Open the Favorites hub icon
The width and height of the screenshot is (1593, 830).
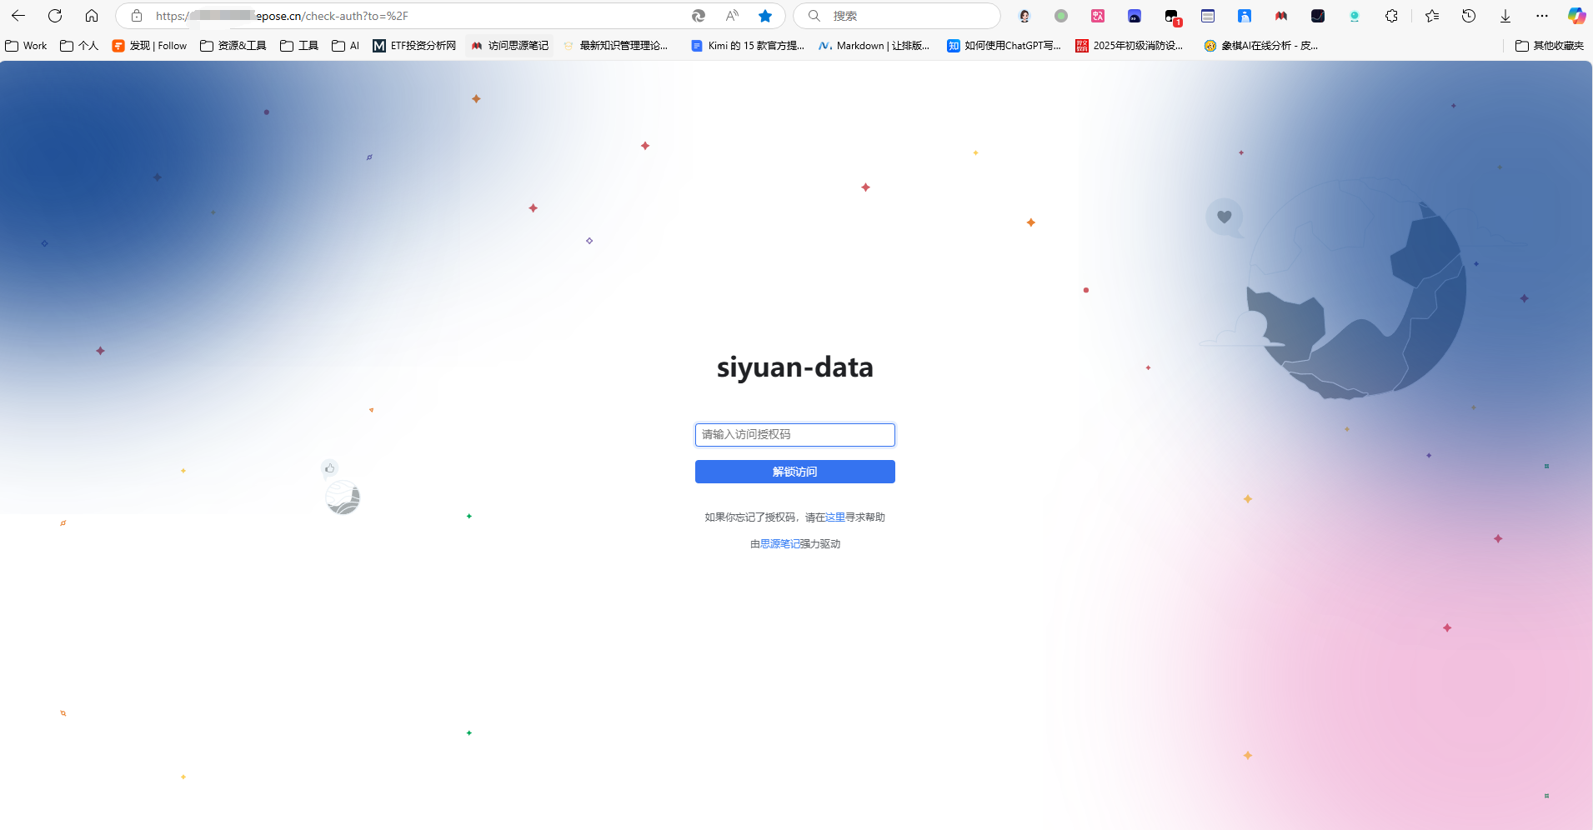(x=1432, y=16)
